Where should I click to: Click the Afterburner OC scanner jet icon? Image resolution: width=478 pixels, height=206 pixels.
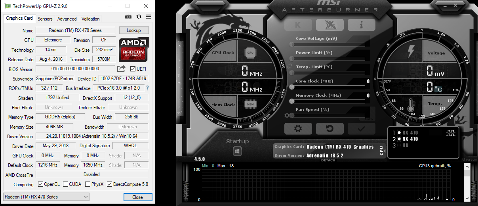[x=329, y=25]
